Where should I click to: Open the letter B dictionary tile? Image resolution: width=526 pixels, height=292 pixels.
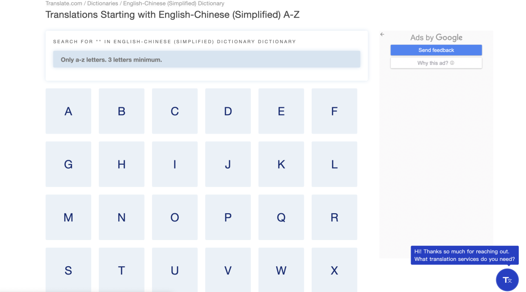click(121, 111)
